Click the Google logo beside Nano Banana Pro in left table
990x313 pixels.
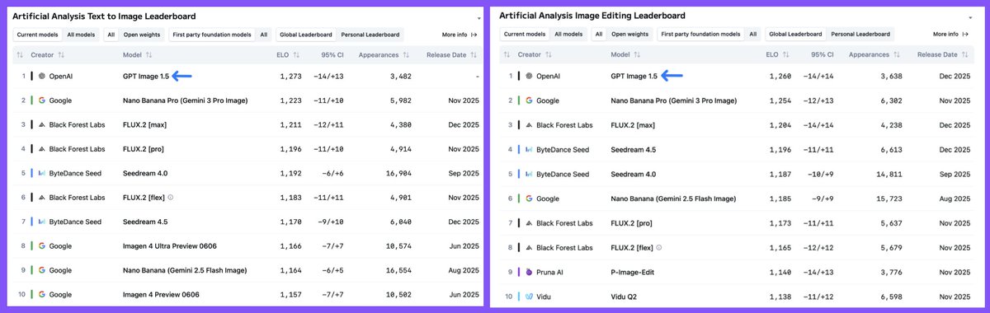(x=40, y=100)
